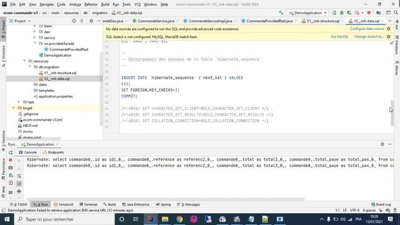Expand the target folder

(14, 108)
